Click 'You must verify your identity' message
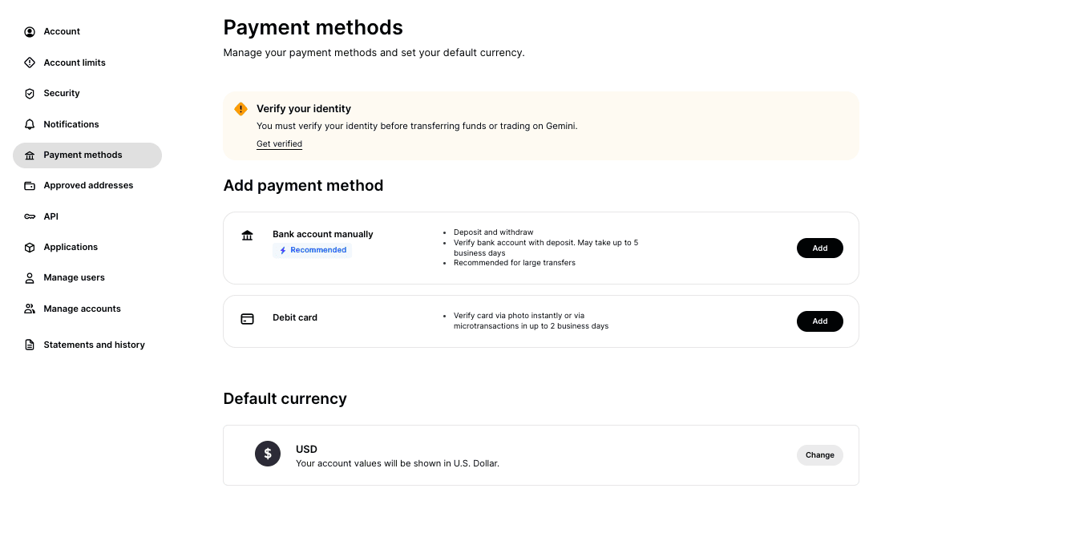This screenshot has height=545, width=1067. coord(417,127)
